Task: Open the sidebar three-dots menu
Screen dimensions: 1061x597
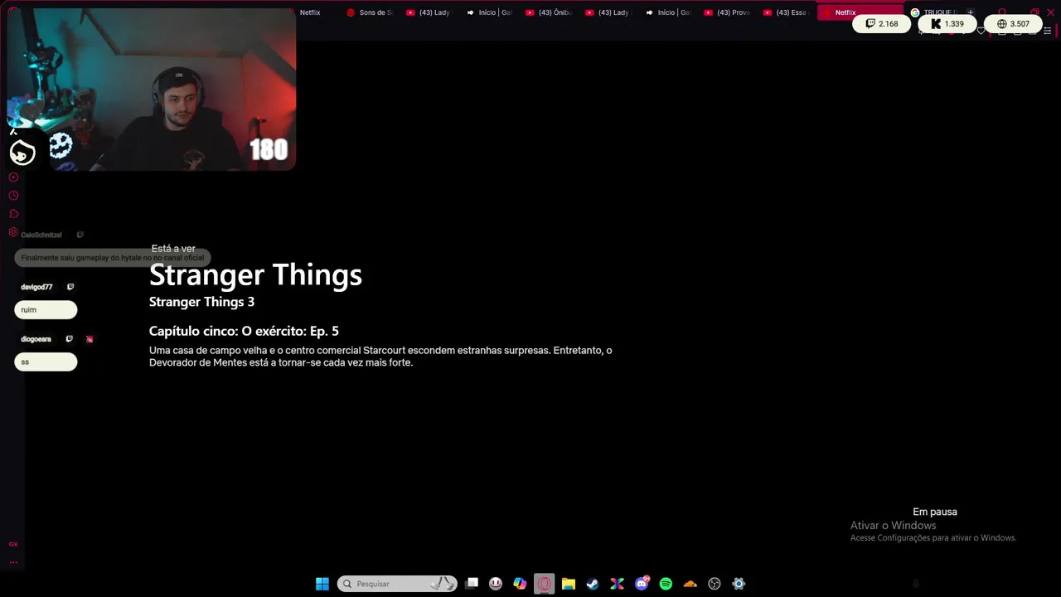Action: click(13, 562)
